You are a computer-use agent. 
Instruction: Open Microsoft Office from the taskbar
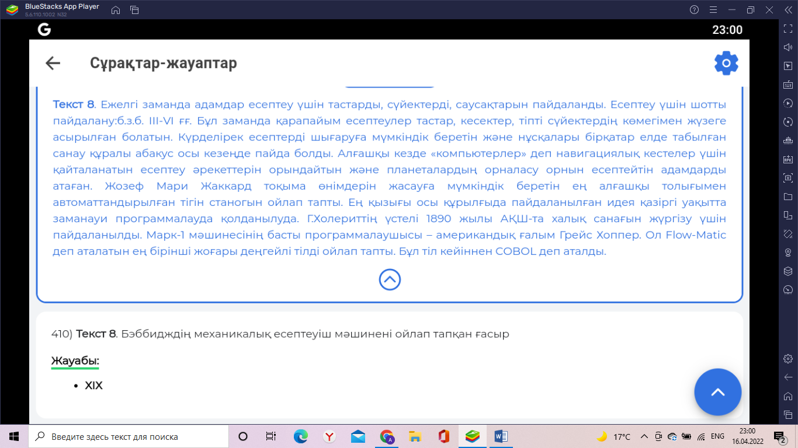coord(443,436)
